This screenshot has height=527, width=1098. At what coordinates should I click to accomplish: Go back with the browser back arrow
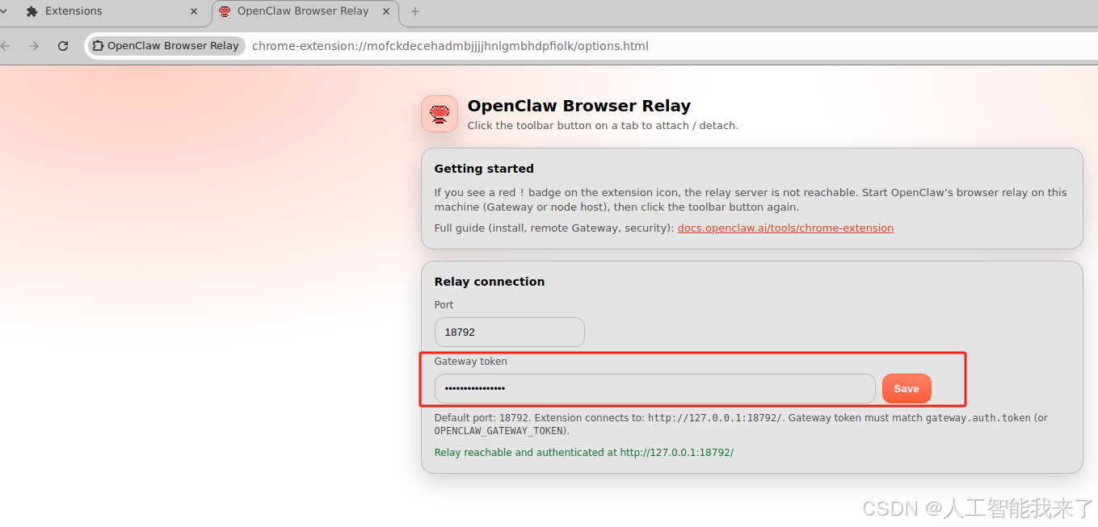click(x=6, y=46)
